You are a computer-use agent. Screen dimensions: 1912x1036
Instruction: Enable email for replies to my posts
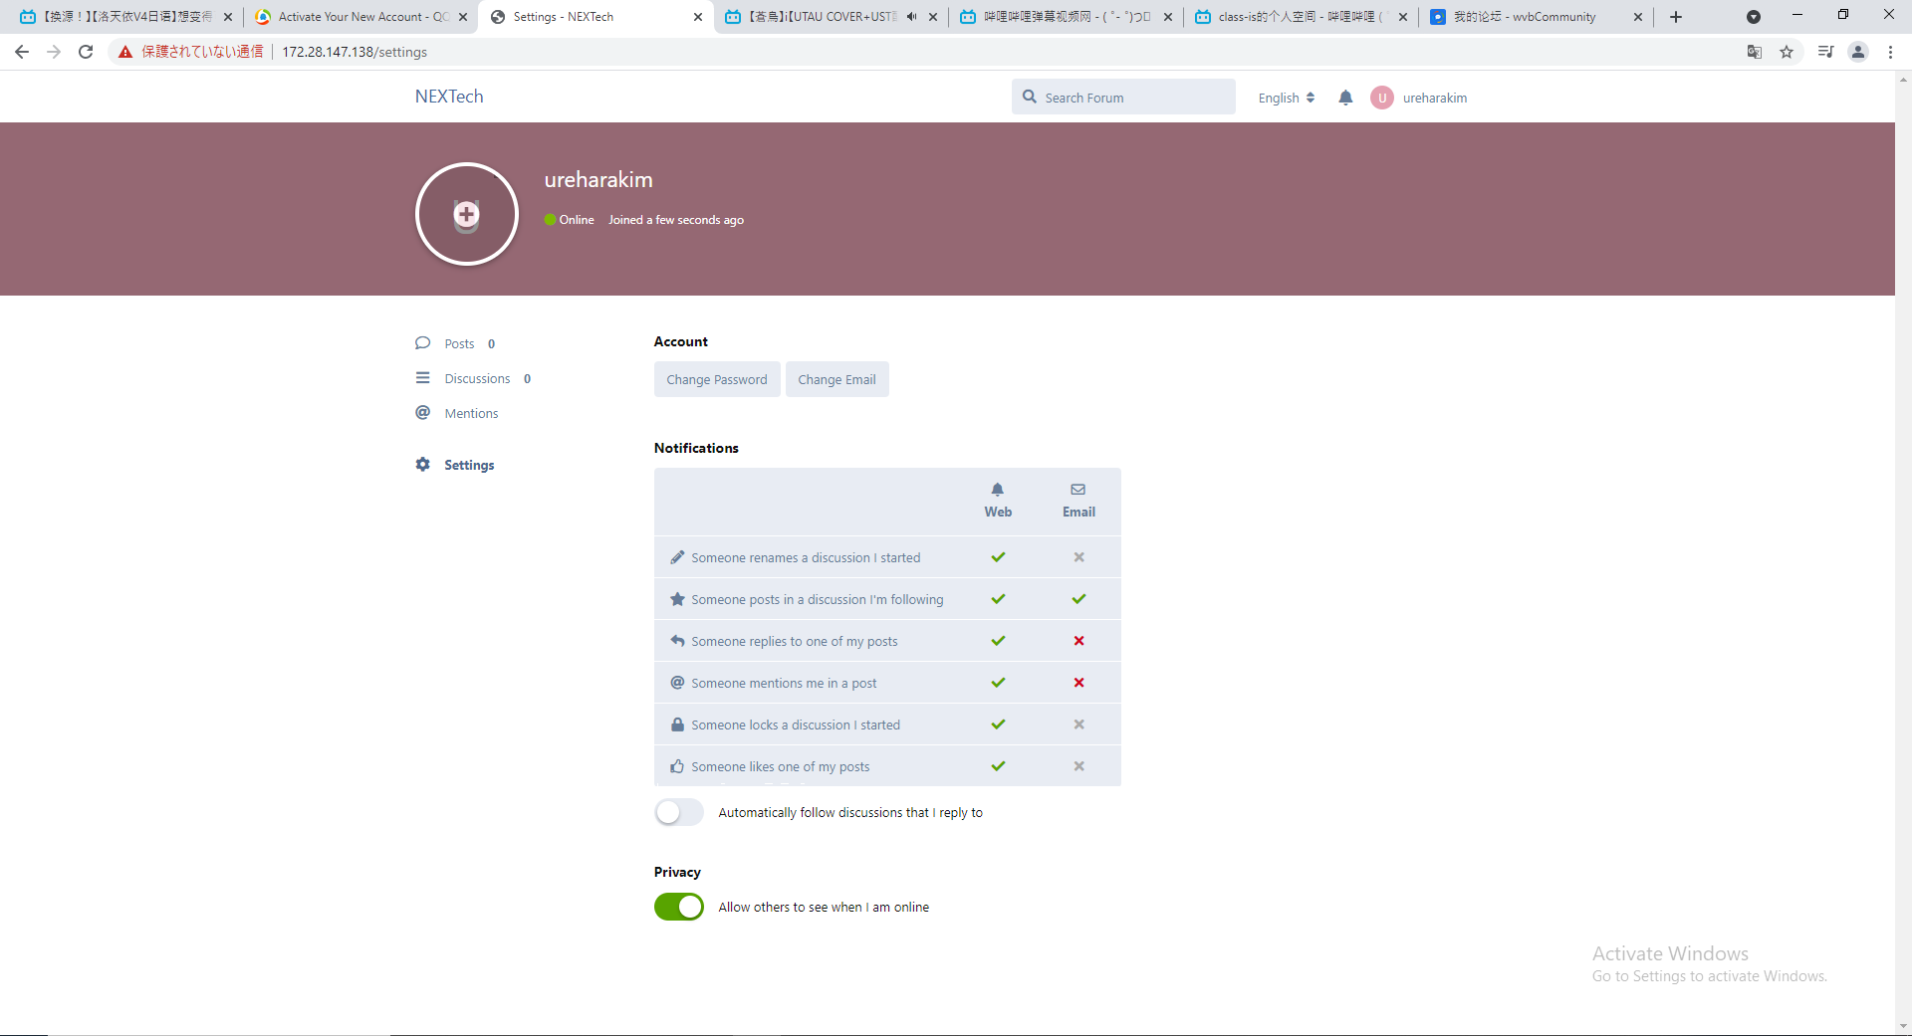[x=1078, y=641]
